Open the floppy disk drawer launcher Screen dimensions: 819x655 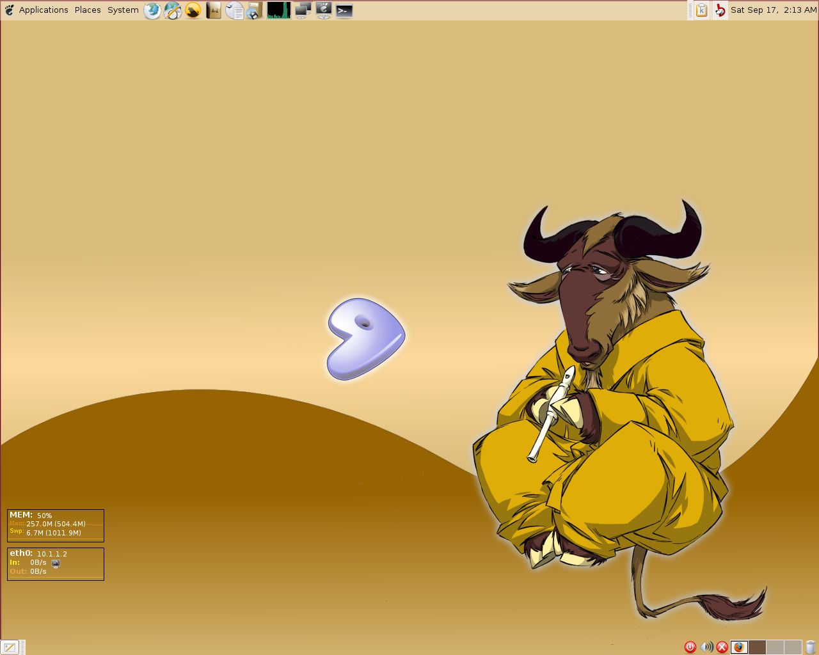255,10
